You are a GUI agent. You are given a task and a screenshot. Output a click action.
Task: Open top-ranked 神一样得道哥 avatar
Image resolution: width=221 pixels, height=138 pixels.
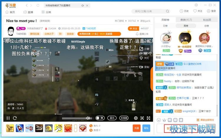(x=185, y=38)
